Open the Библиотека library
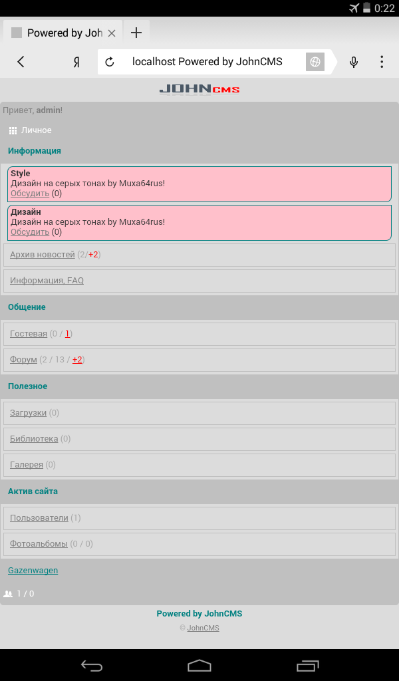The image size is (399, 681). [x=34, y=439]
